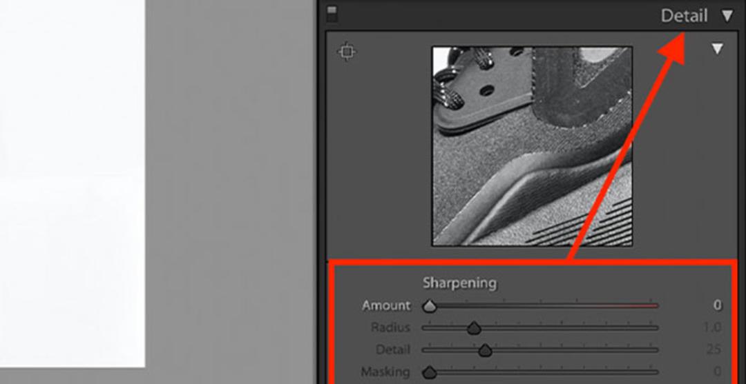Click the Masking slider label
The image size is (746, 384).
click(385, 372)
